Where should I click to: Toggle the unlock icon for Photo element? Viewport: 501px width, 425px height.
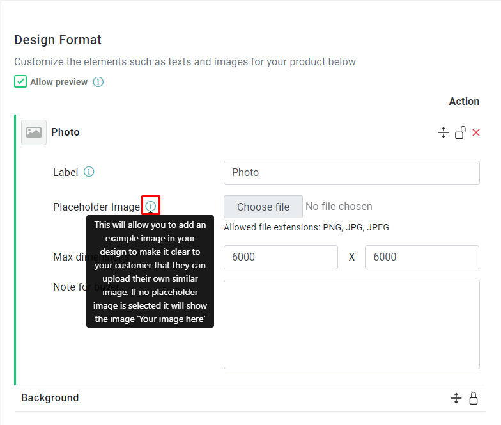click(x=460, y=132)
